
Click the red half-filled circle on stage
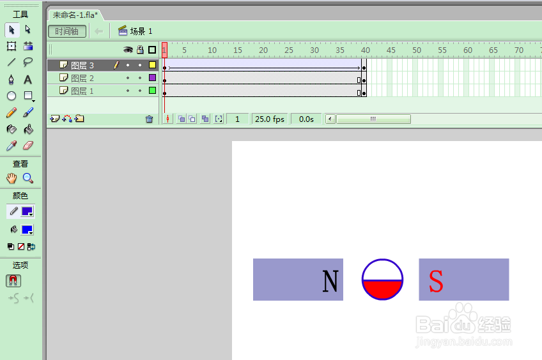coord(382,280)
